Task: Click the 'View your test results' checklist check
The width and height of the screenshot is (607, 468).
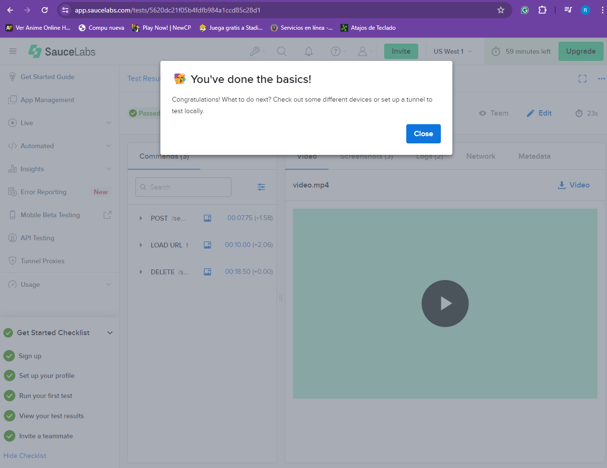Action: point(9,416)
